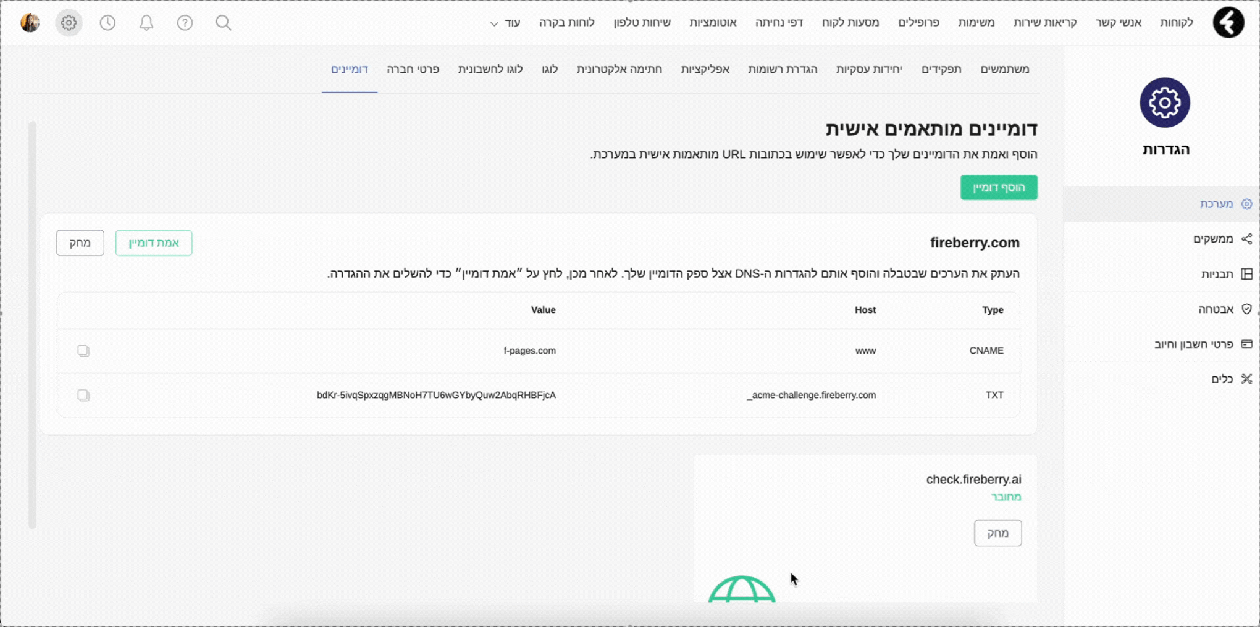The image size is (1260, 627).
Task: Click the Host column header
Action: tap(865, 310)
